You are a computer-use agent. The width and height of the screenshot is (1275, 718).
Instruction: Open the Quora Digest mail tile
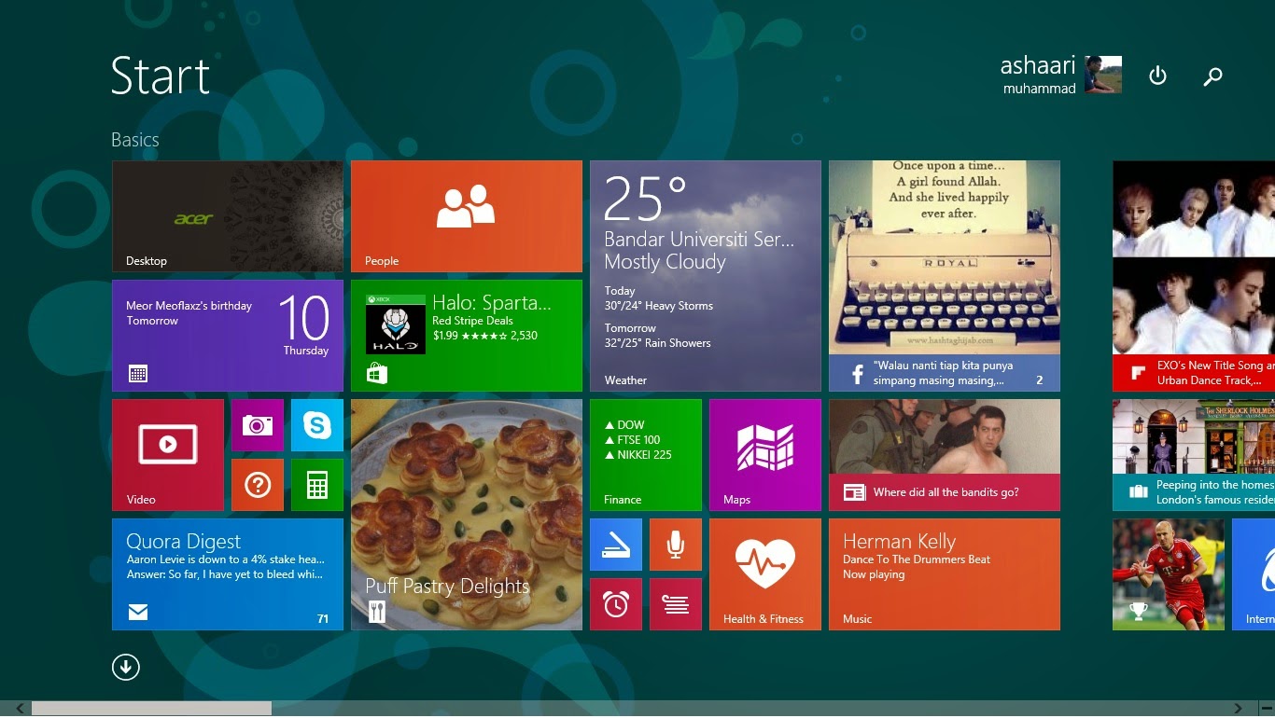[227, 573]
